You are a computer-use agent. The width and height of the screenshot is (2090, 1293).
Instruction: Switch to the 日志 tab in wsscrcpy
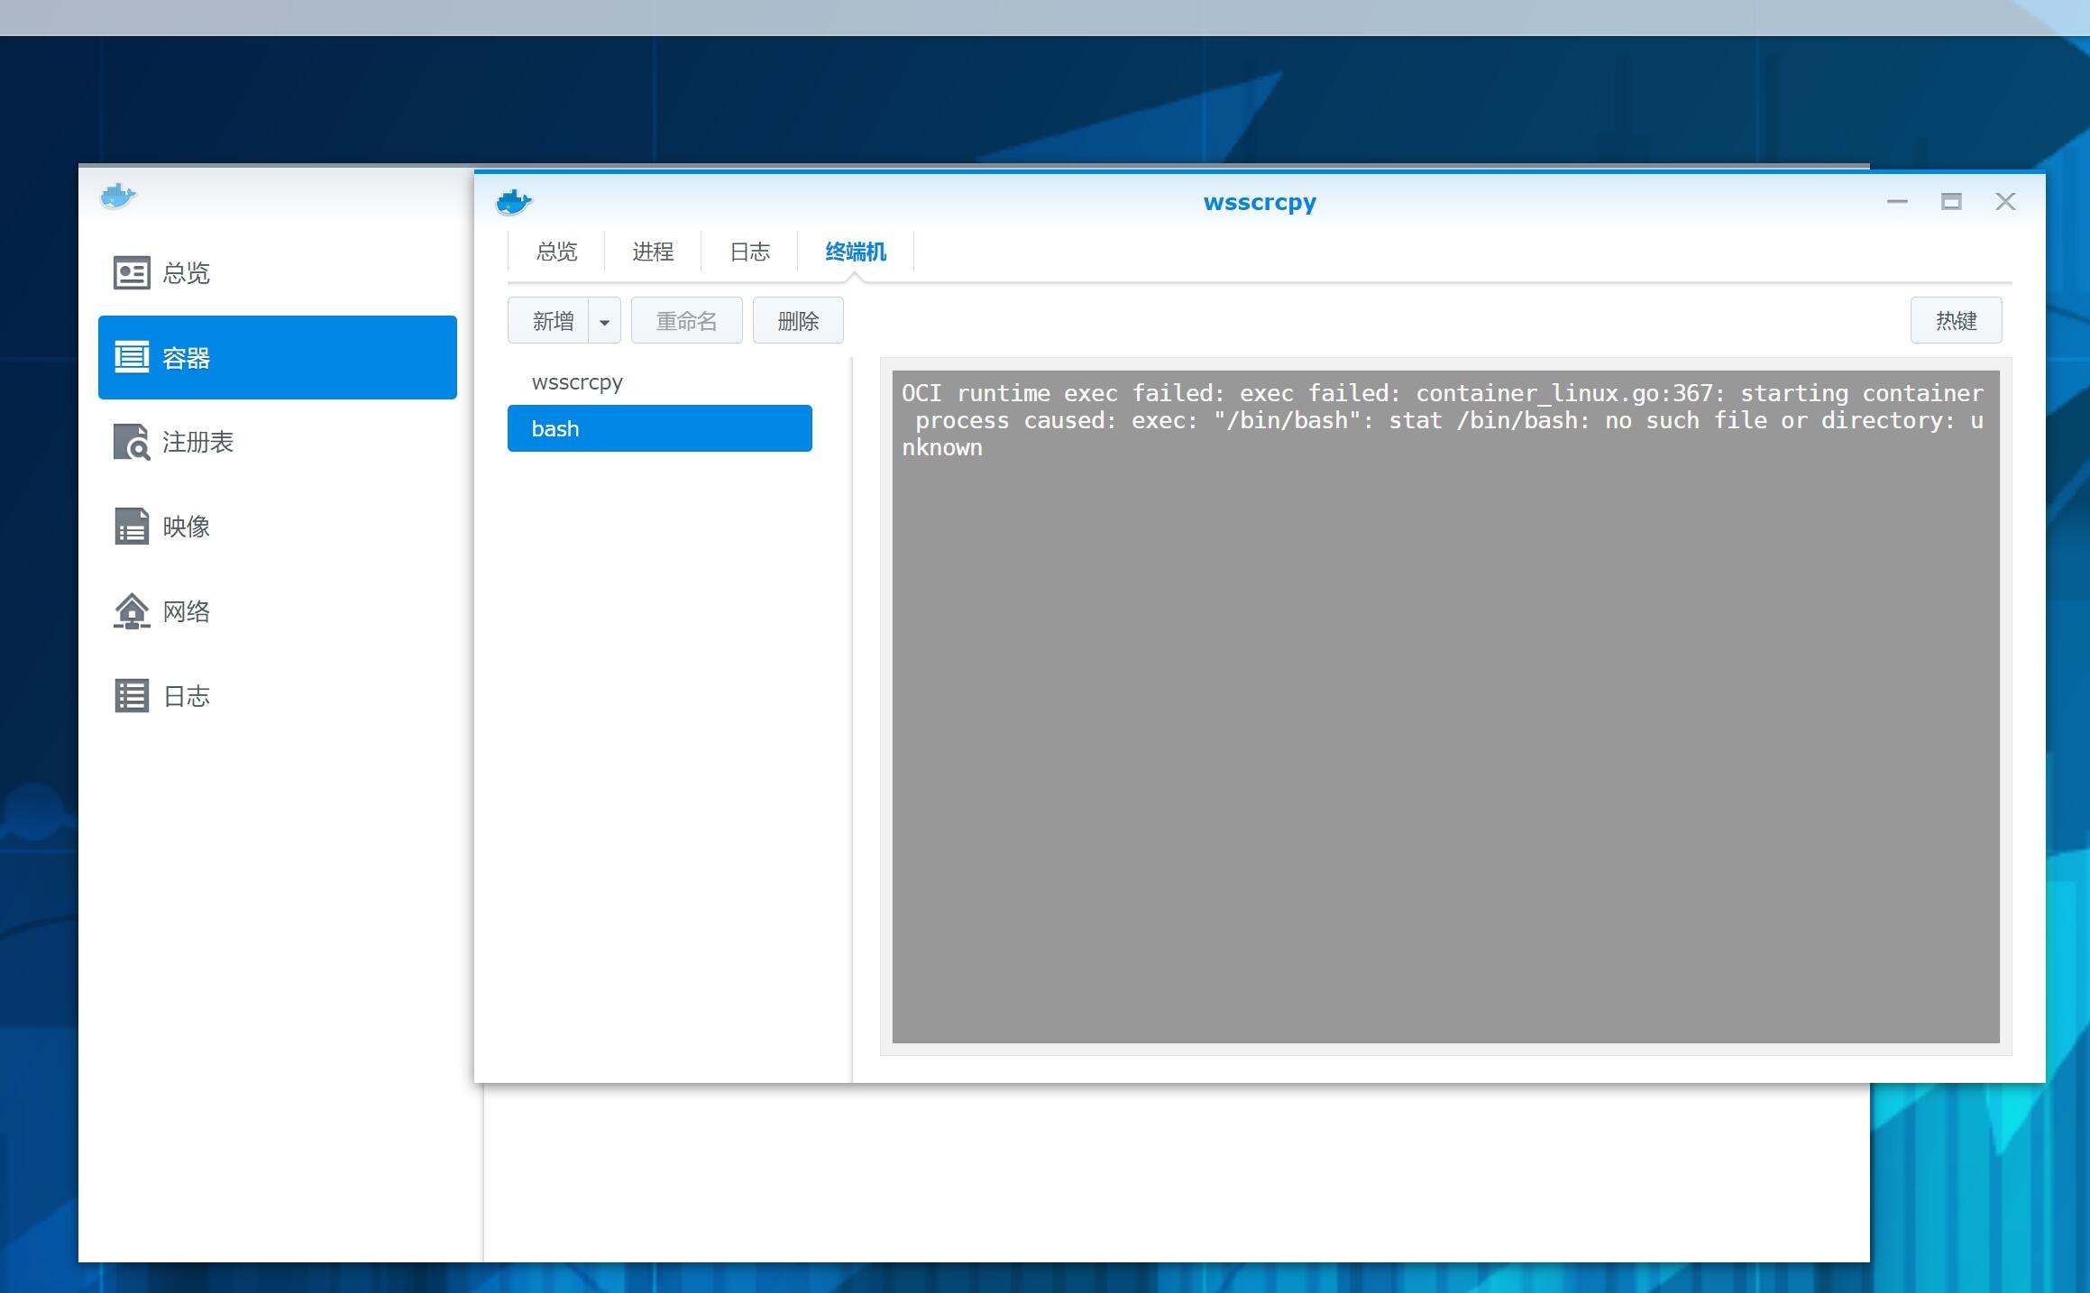click(749, 252)
